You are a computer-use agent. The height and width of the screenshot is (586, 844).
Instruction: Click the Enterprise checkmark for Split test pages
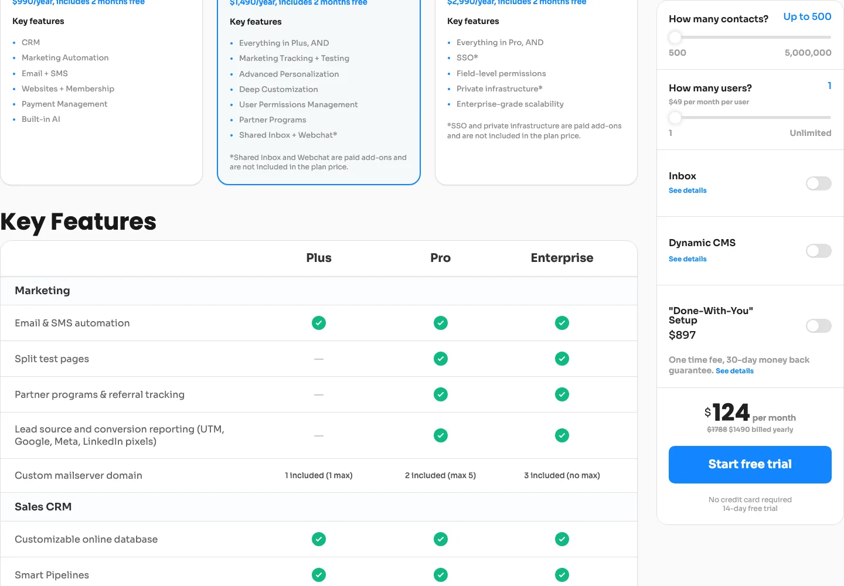click(562, 359)
